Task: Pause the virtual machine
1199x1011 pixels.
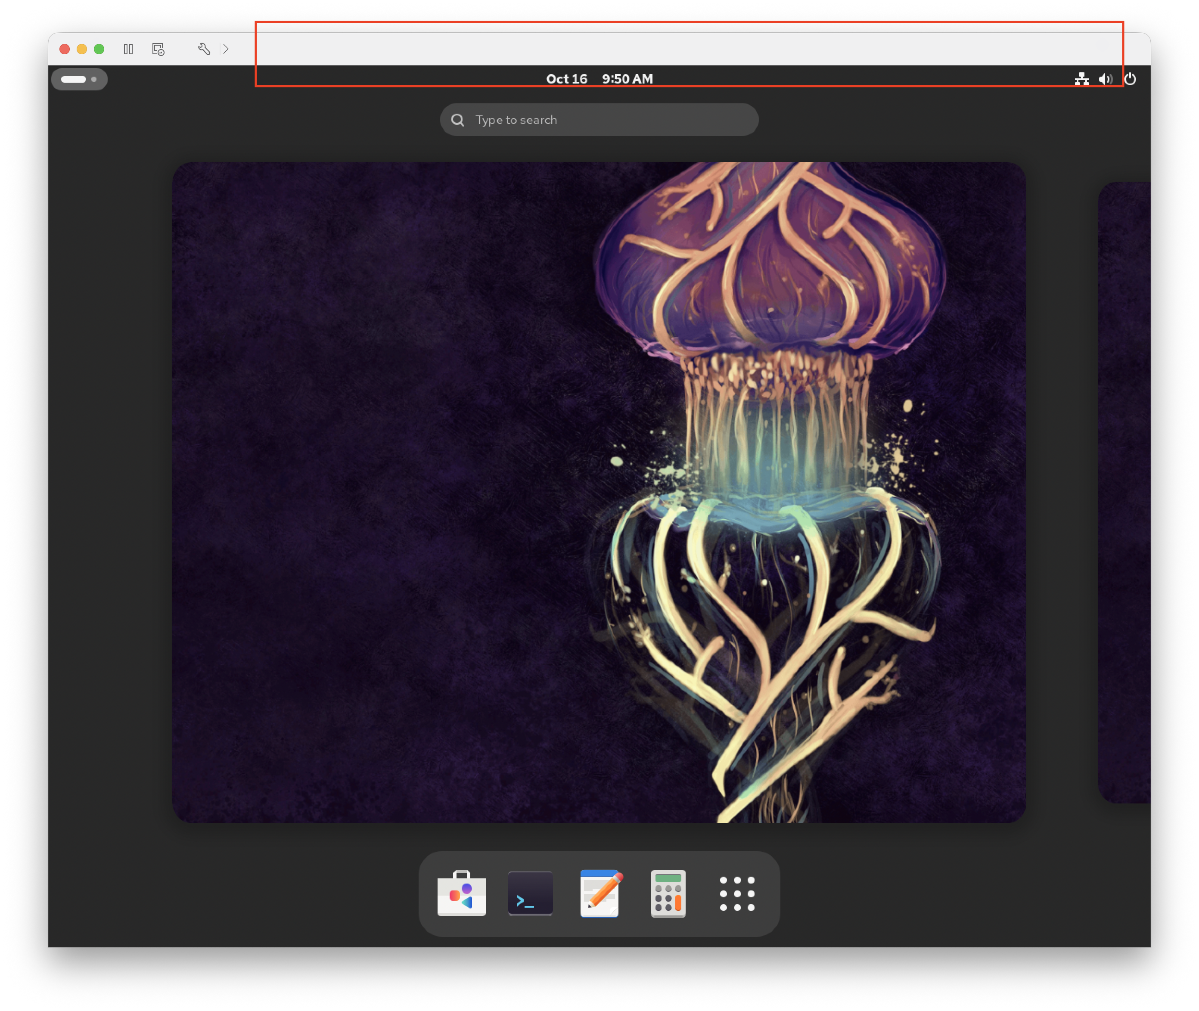Action: pyautogui.click(x=128, y=49)
